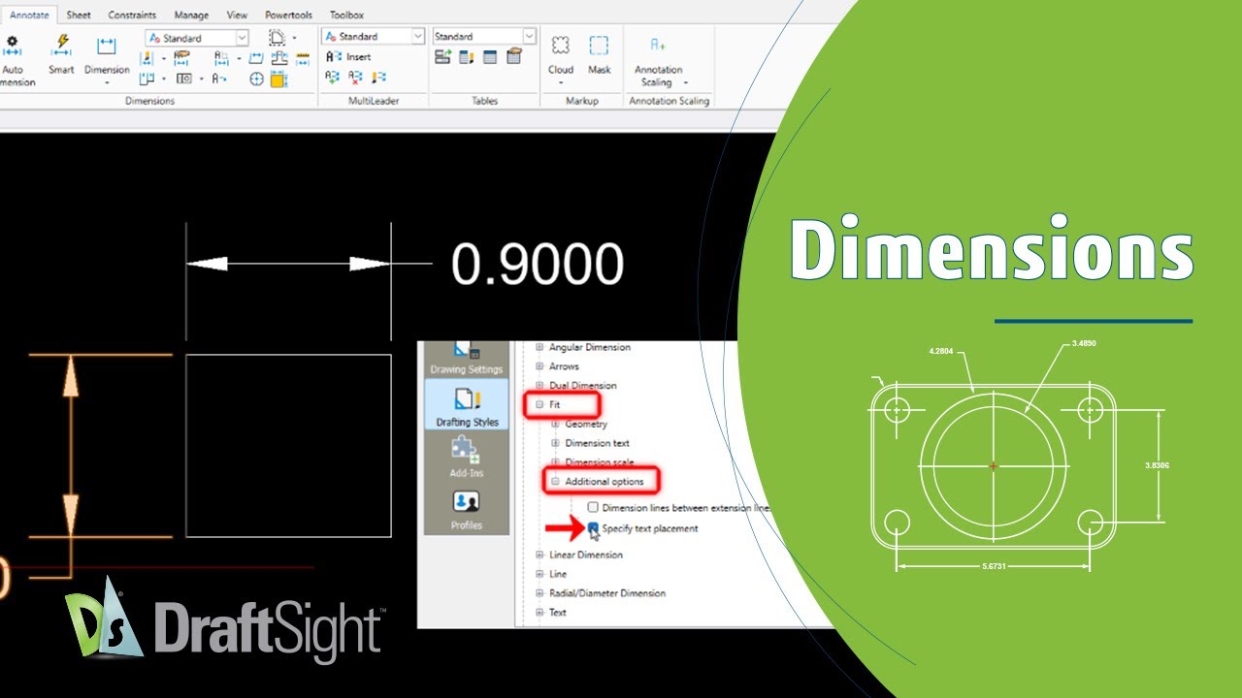Image resolution: width=1242 pixels, height=698 pixels.
Task: Open the dropdown arrow under Dimension button
Action: coord(107,83)
